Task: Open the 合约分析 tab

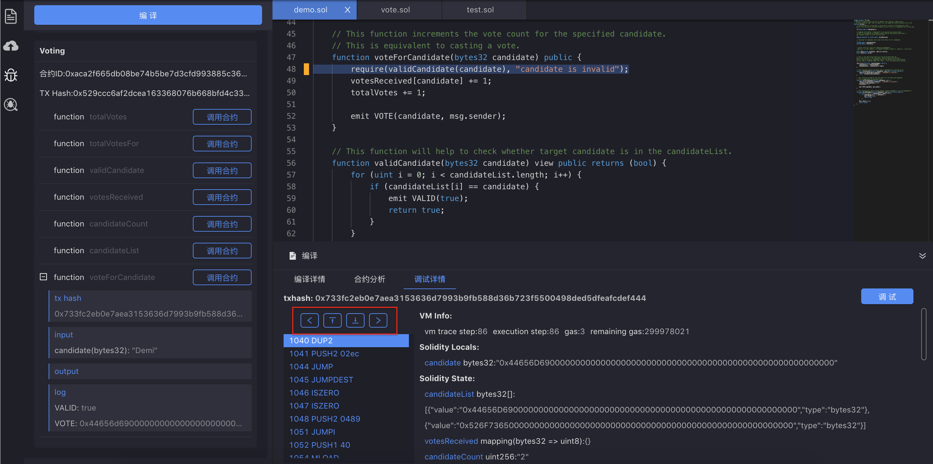Action: (x=369, y=279)
